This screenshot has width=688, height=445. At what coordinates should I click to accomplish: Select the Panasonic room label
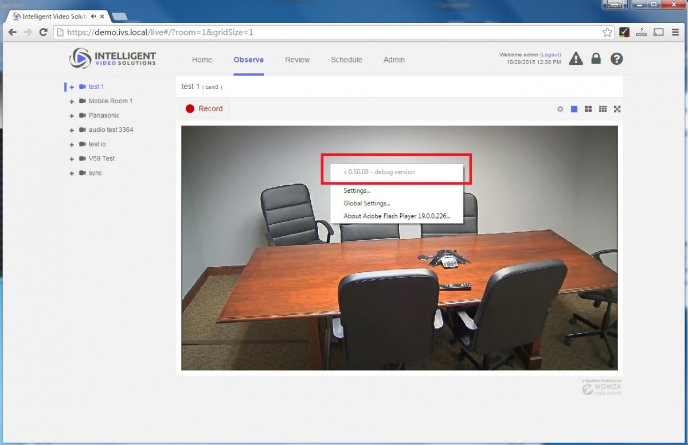104,115
